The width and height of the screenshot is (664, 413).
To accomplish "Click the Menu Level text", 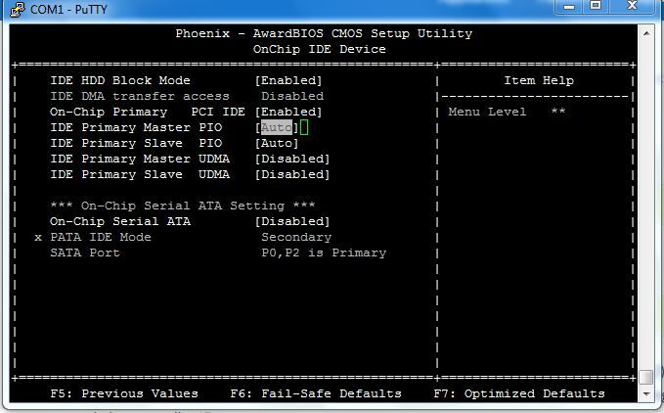I will 487,112.
